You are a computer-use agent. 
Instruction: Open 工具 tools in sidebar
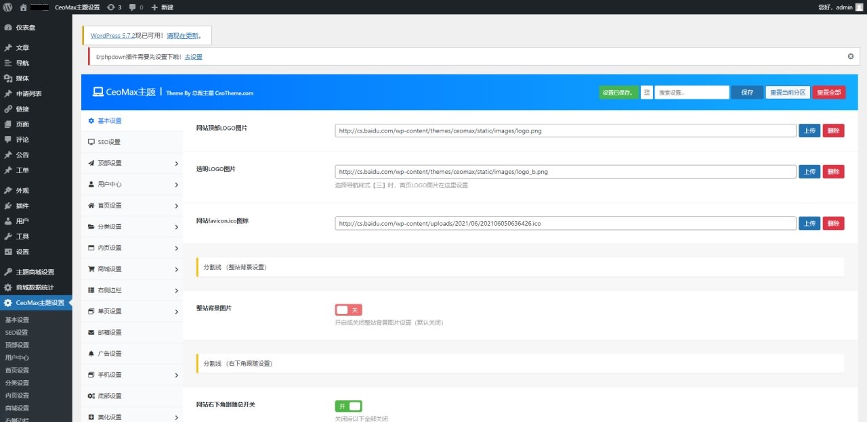[36, 237]
